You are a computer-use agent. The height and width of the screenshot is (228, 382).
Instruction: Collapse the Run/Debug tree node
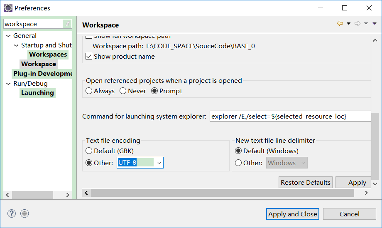8,84
